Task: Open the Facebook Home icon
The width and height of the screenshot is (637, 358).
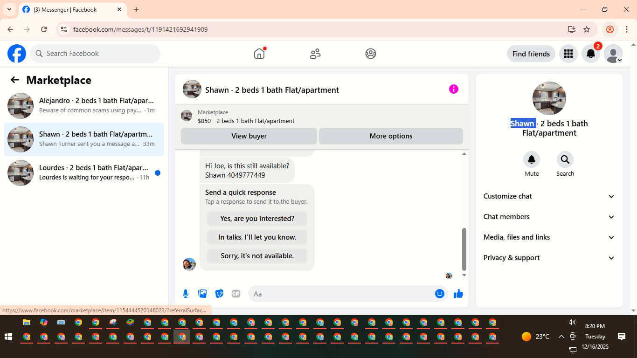Action: [x=259, y=54]
